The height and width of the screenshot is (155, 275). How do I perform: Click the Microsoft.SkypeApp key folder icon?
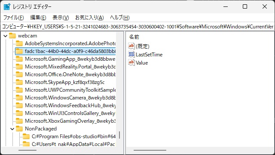pos(19,82)
